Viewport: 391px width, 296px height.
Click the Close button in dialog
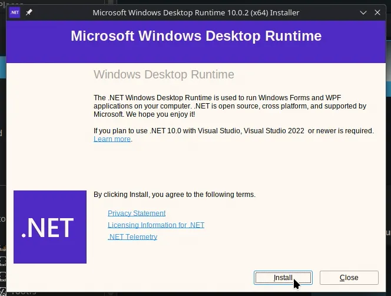pos(349,278)
